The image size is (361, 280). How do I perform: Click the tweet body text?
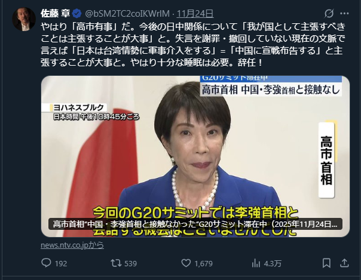coord(193,45)
